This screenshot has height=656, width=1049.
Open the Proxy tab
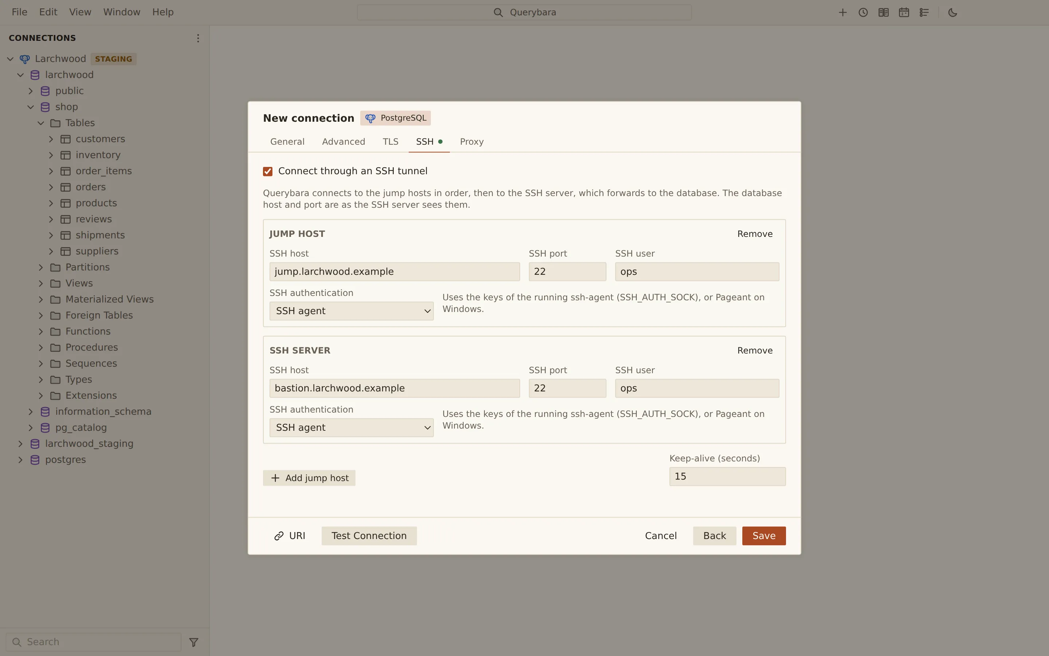click(x=472, y=142)
